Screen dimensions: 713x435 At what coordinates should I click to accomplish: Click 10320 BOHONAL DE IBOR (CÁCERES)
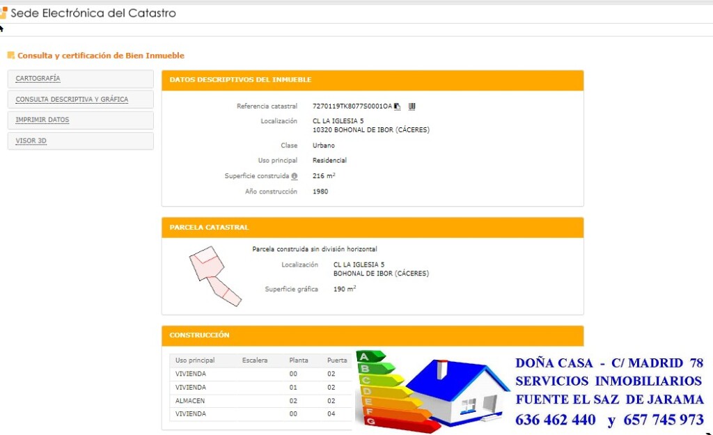tap(370, 130)
